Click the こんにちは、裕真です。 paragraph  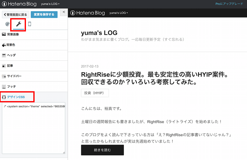102,109
